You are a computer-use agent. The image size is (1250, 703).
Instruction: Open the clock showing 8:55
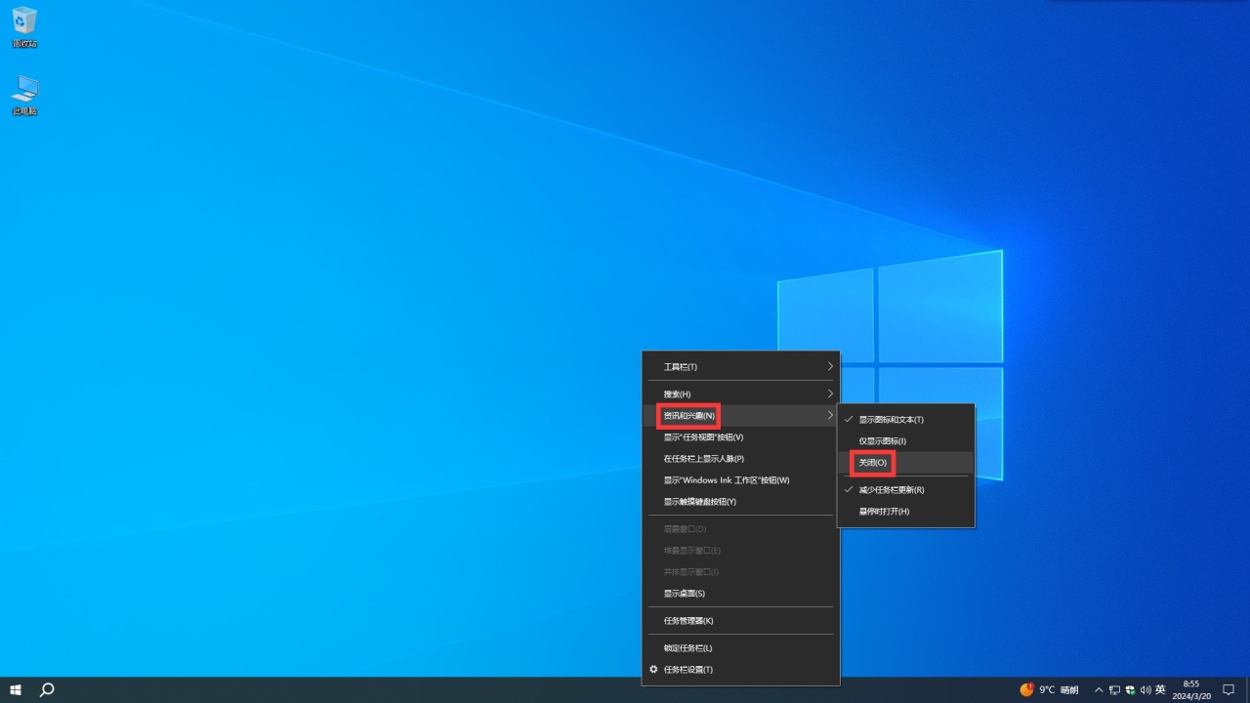point(1191,689)
